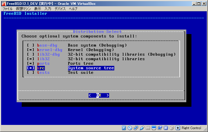Click the 'FreeBSD Installer' header text
Viewport: 208px width, 132px height.
(25, 13)
